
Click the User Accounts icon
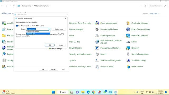click(x=4, y=67)
